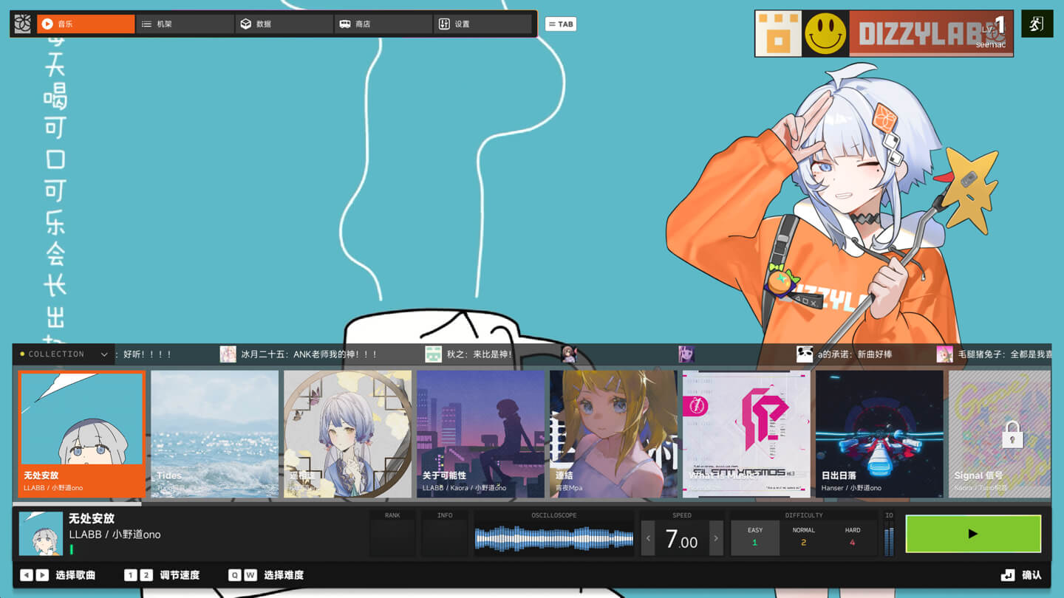Click the exit game icon at top right
The width and height of the screenshot is (1064, 598).
1036,24
